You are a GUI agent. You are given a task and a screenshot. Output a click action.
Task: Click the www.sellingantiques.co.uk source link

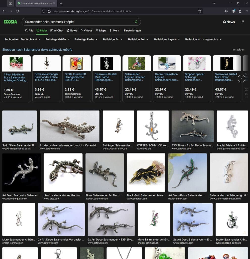(16, 149)
